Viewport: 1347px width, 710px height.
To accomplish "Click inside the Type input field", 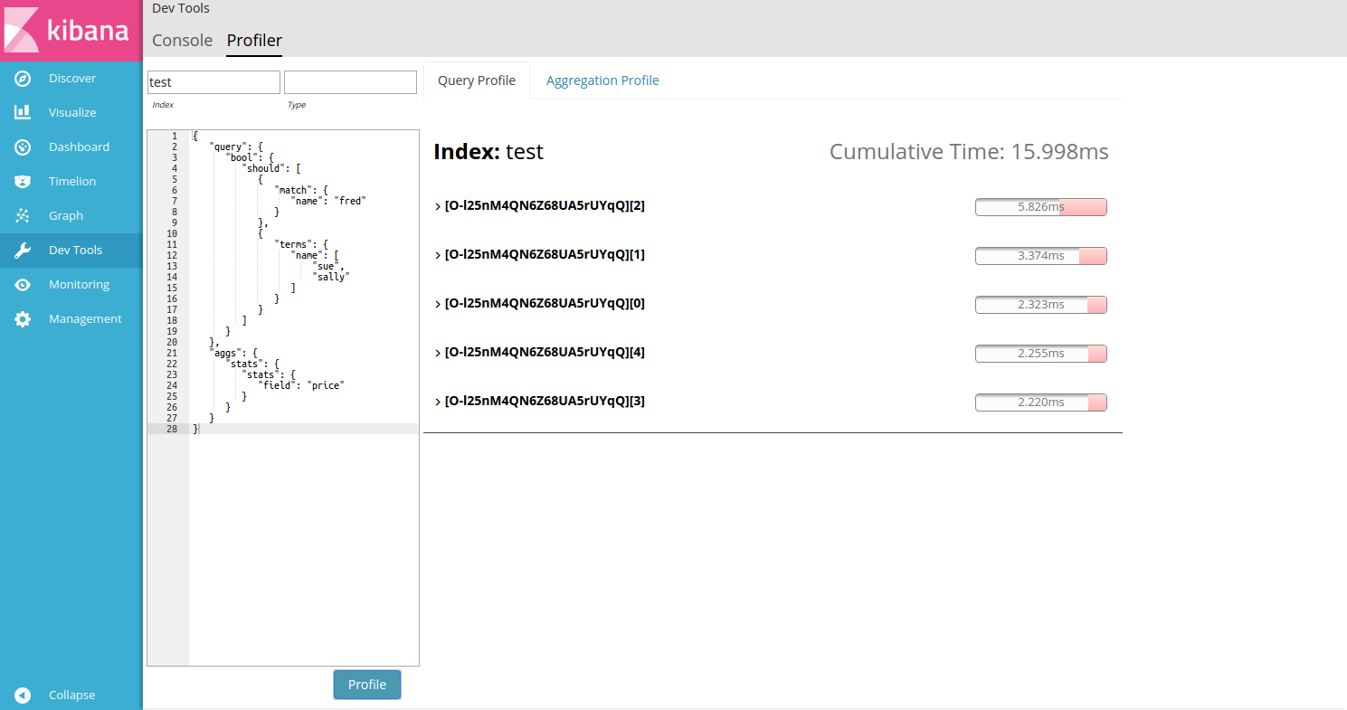I will pyautogui.click(x=350, y=81).
